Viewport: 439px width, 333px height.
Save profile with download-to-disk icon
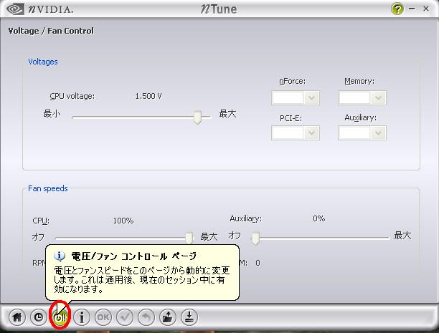coord(189,317)
